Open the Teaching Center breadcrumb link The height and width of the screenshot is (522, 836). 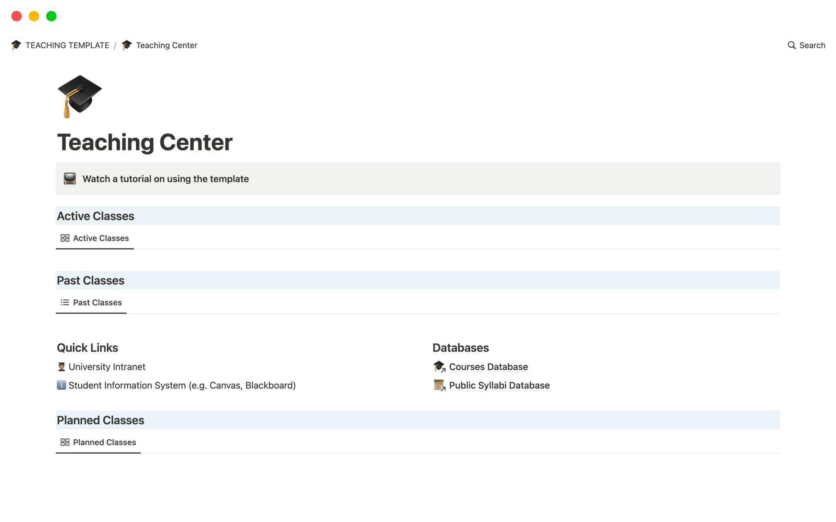click(166, 45)
